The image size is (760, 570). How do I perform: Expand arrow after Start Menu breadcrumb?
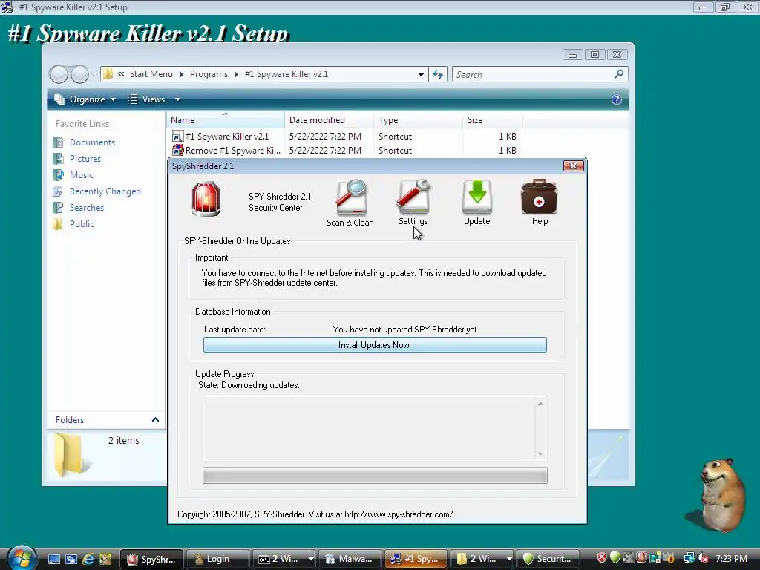(x=181, y=74)
